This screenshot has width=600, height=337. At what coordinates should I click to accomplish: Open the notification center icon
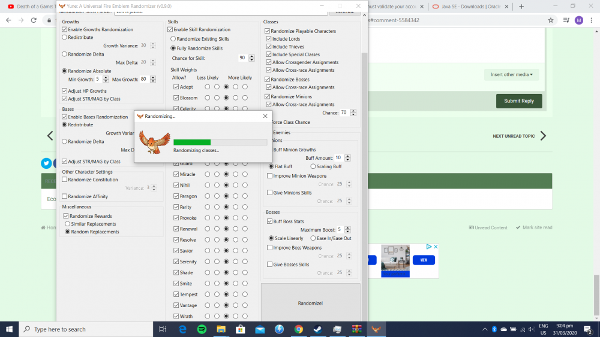point(588,329)
